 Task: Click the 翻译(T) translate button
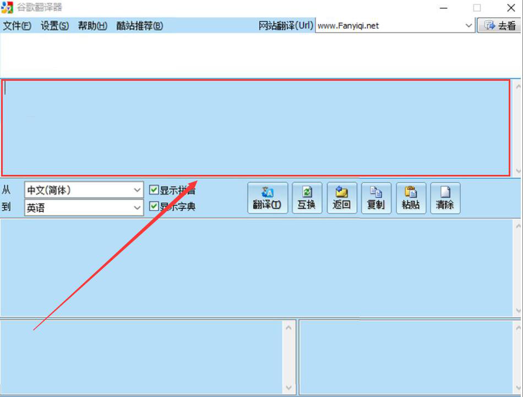268,198
